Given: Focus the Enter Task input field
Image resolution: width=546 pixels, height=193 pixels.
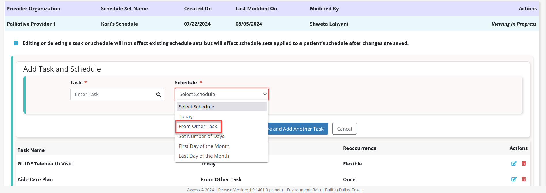Looking at the screenshot, I should point(112,94).
